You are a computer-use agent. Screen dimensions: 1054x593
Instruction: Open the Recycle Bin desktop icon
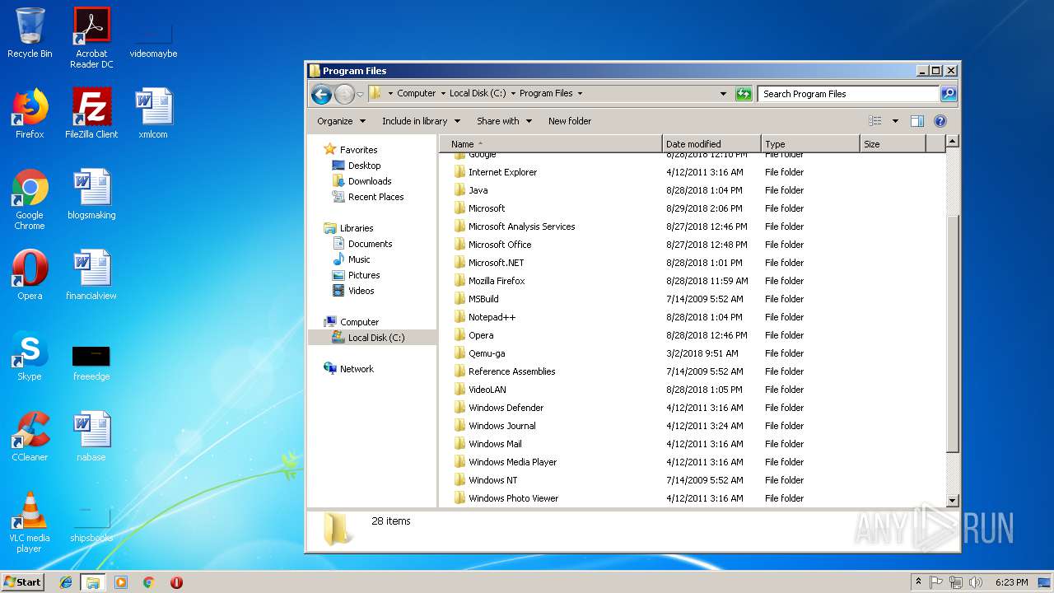[x=30, y=33]
